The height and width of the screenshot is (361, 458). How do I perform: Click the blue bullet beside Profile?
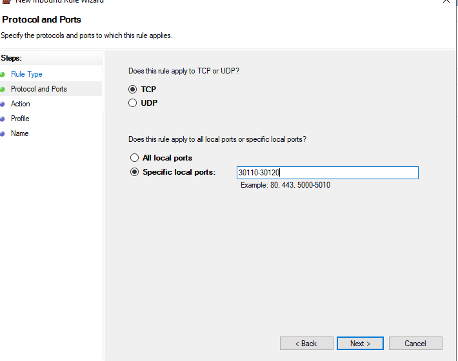point(3,119)
